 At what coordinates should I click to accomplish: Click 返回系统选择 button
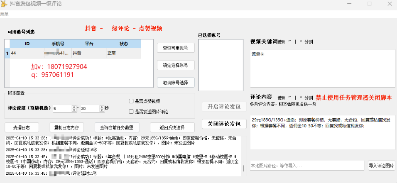point(172,127)
